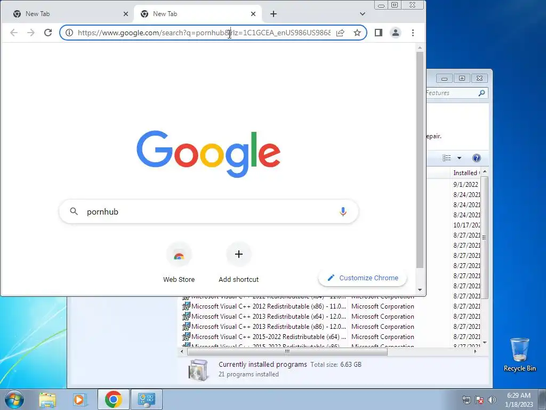546x410 pixels.
Task: Change view icon in Programs and Features
Action: coord(446,158)
